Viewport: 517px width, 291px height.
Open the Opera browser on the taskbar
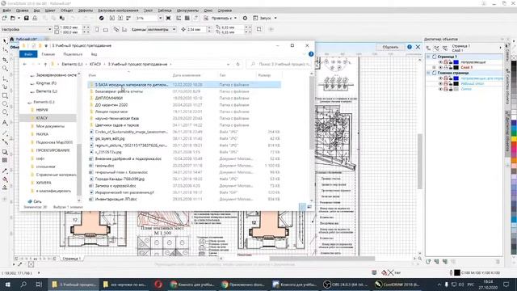158,284
